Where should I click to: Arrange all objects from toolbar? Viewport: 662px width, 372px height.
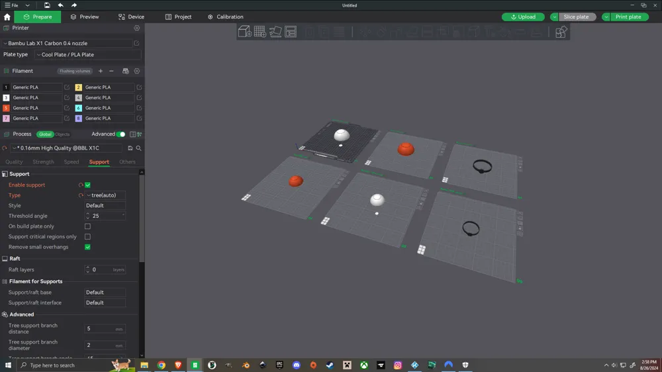[291, 32]
